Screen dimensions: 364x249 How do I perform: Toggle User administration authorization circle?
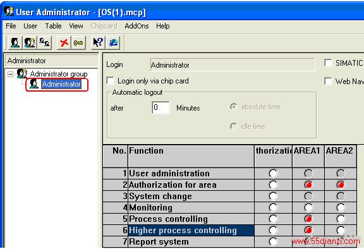[x=273, y=173]
